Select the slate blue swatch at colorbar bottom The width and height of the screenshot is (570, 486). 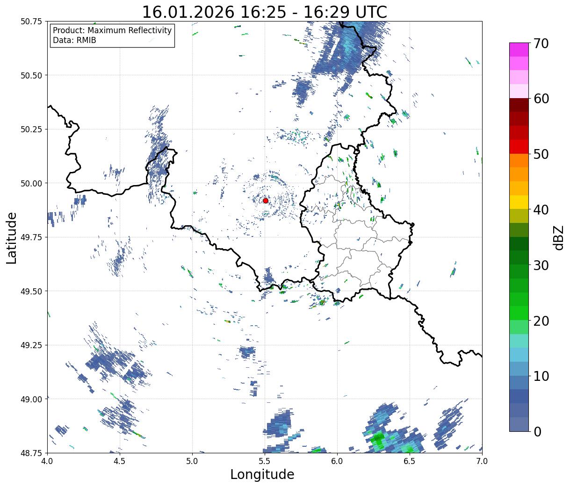(x=519, y=424)
